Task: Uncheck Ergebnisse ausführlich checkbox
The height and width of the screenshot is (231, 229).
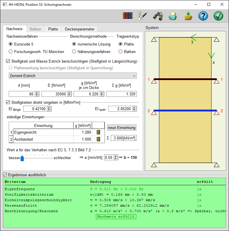Action: 5,175
